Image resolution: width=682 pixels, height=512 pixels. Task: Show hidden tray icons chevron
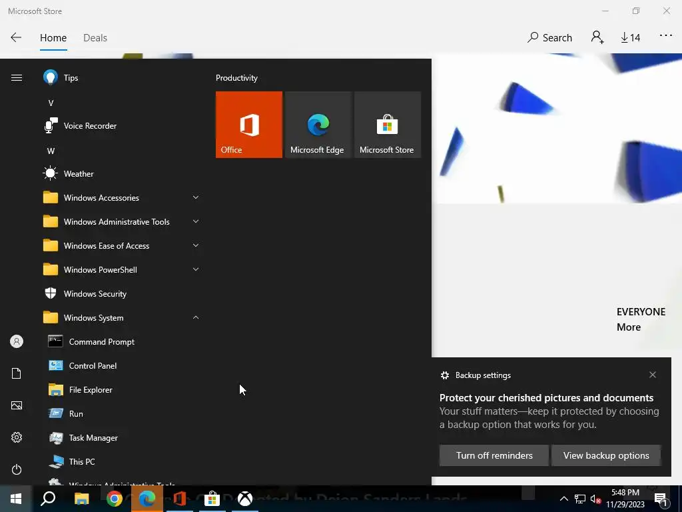tap(563, 499)
